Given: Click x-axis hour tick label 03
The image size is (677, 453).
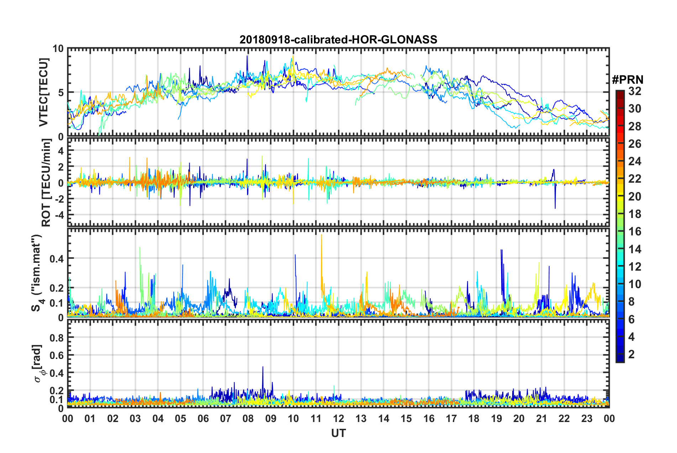Looking at the screenshot, I should click(135, 418).
